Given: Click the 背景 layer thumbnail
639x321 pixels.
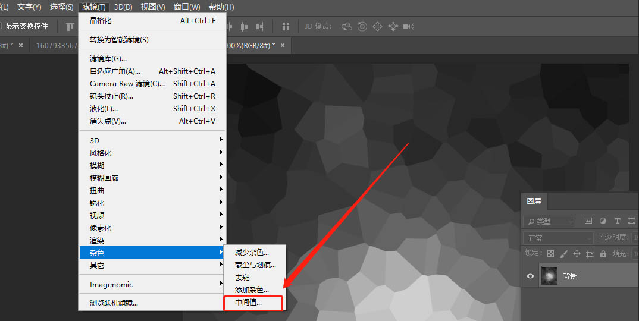Looking at the screenshot, I should tap(549, 276).
